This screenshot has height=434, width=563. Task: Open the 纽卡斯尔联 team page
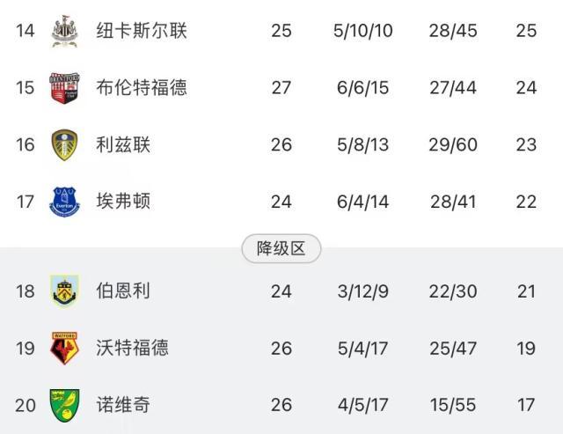click(x=141, y=31)
